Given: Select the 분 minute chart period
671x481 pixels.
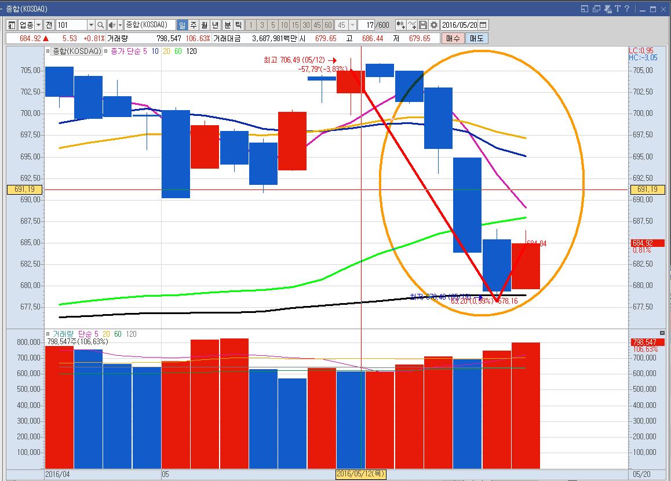Looking at the screenshot, I should (228, 25).
